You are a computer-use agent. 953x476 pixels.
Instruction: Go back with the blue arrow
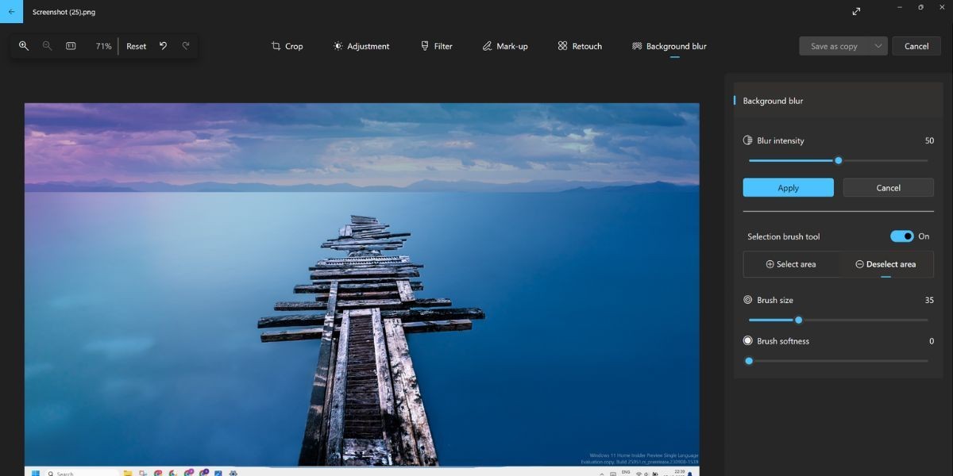click(11, 12)
